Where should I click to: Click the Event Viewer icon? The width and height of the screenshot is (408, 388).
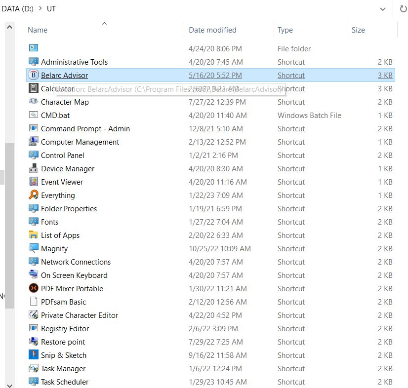pyautogui.click(x=33, y=182)
